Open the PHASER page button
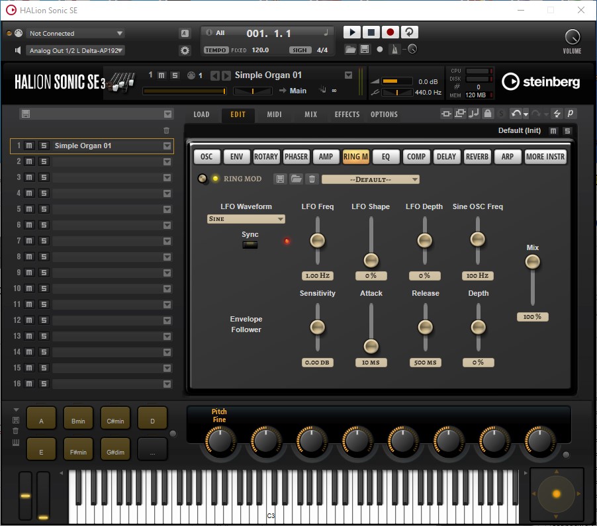 click(296, 157)
